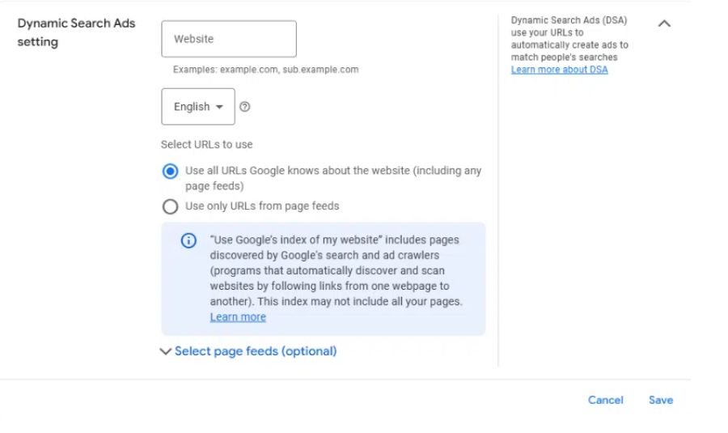Save the Dynamic Search Ads setting
This screenshot has width=728, height=433.
pos(661,400)
